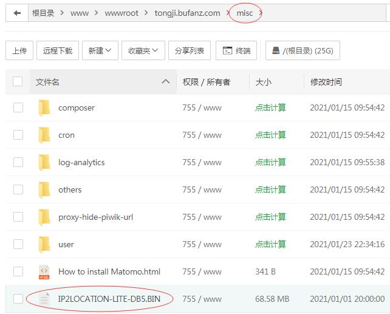Open the proxy-hide-piwik-url folder icon
Screen dimensions: 390x314
44,217
